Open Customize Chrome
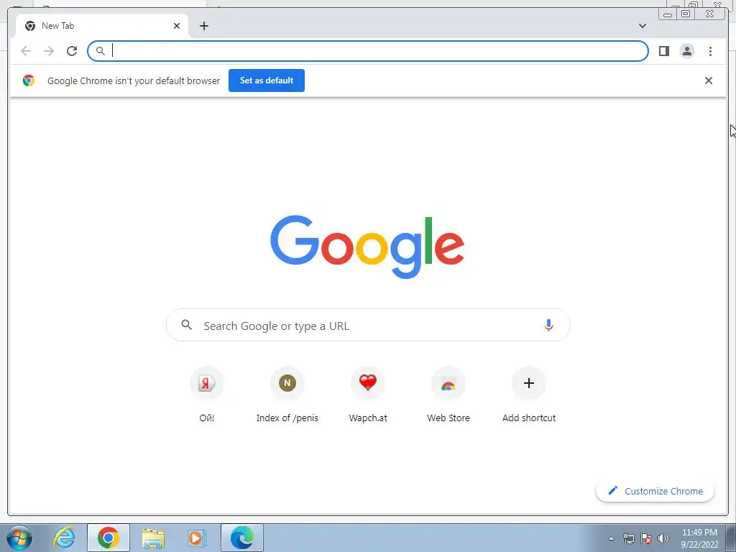The image size is (736, 552). click(x=655, y=491)
